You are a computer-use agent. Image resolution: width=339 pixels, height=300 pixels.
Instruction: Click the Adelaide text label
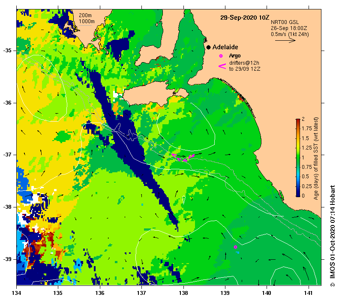click(x=225, y=47)
